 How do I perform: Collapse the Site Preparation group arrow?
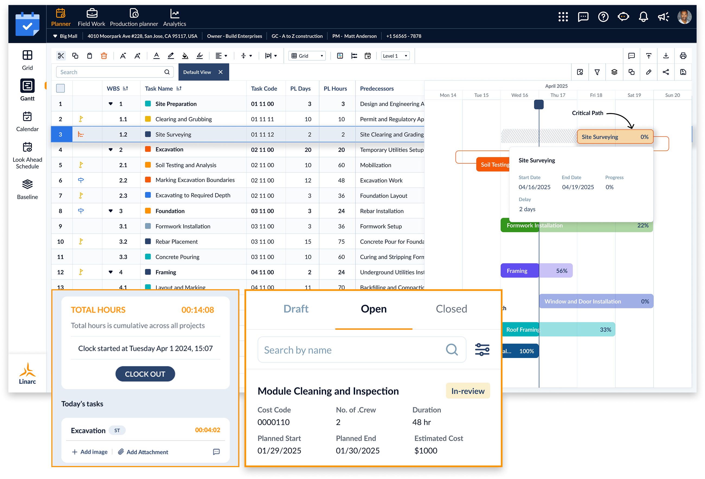[111, 104]
